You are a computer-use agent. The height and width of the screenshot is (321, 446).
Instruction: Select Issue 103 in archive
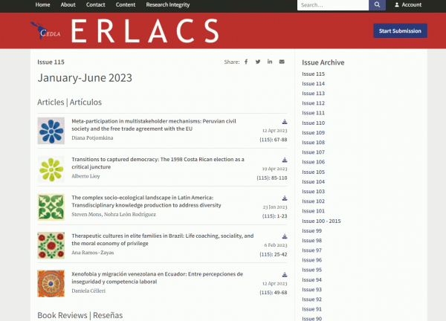coord(313,192)
